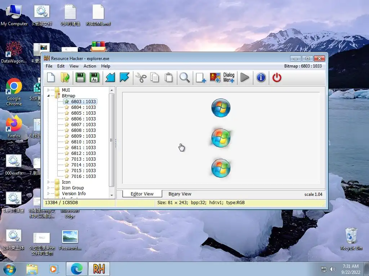The height and width of the screenshot is (276, 369).
Task: Click the Windows Start button on taskbar
Action: click(10, 269)
